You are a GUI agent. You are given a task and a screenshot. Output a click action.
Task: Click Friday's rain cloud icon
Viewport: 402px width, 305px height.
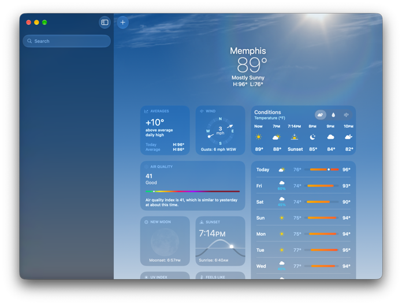click(x=282, y=183)
